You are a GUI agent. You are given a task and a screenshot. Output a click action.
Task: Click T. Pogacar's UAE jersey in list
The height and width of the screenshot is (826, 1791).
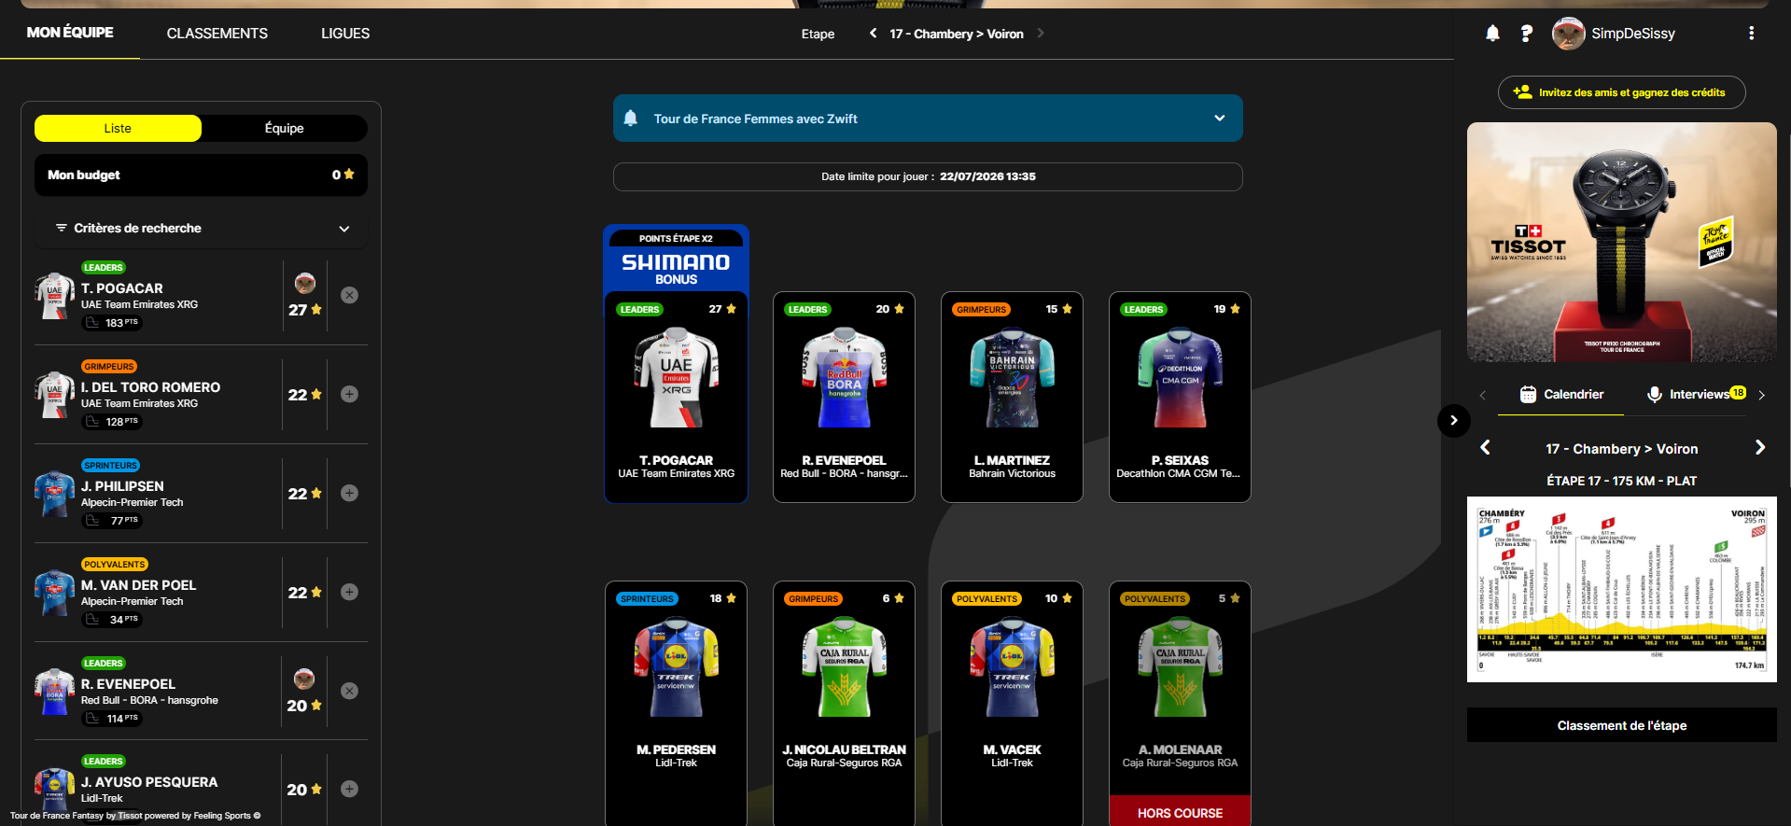pyautogui.click(x=54, y=296)
